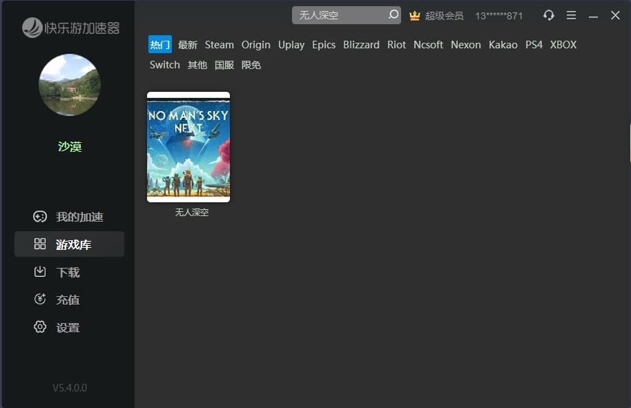Open customer support headset icon
This screenshot has height=408, width=631.
point(549,15)
